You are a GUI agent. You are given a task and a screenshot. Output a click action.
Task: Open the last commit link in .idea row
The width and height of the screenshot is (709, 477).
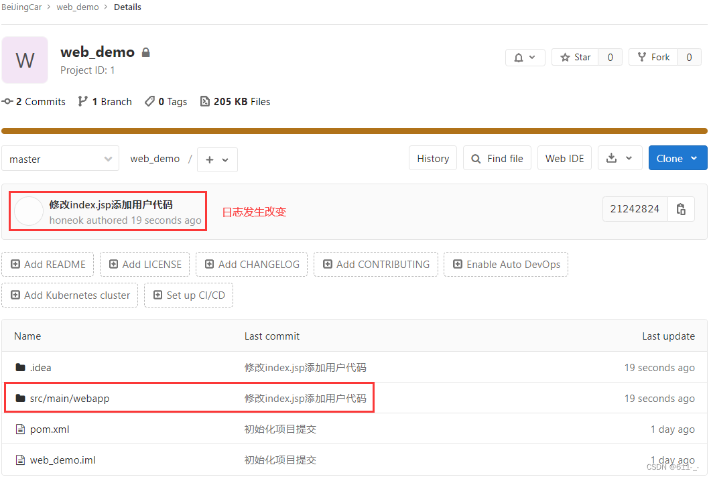(x=305, y=368)
